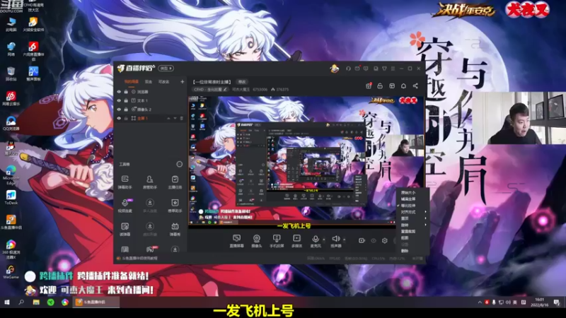Open the 视频连麦 tool
566x318 pixels.
click(x=125, y=206)
